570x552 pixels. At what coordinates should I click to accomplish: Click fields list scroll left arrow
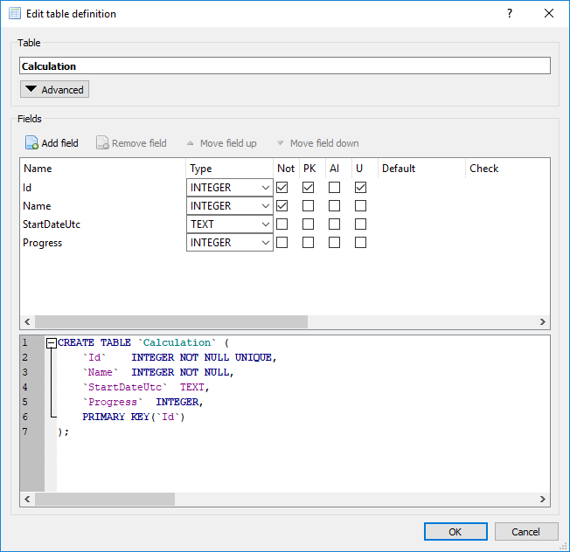coord(27,321)
